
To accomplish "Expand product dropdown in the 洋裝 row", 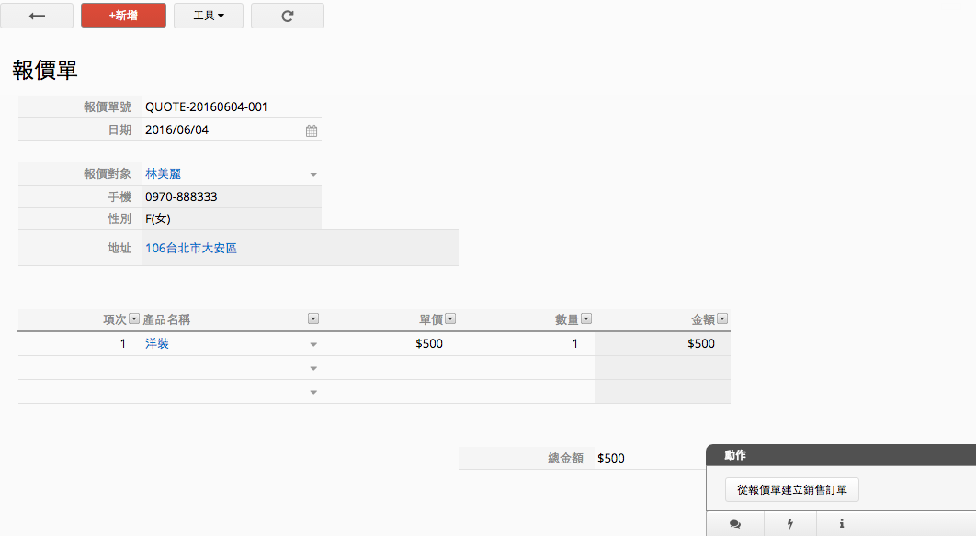I will (x=312, y=345).
